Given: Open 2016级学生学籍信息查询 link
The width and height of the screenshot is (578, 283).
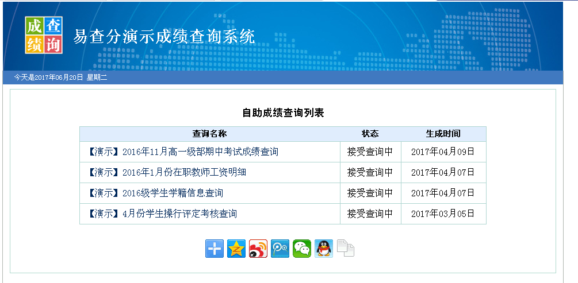Looking at the screenshot, I should [x=155, y=193].
